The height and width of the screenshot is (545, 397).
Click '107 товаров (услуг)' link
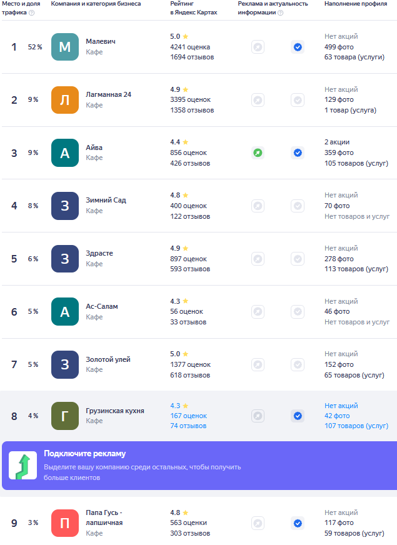(356, 426)
